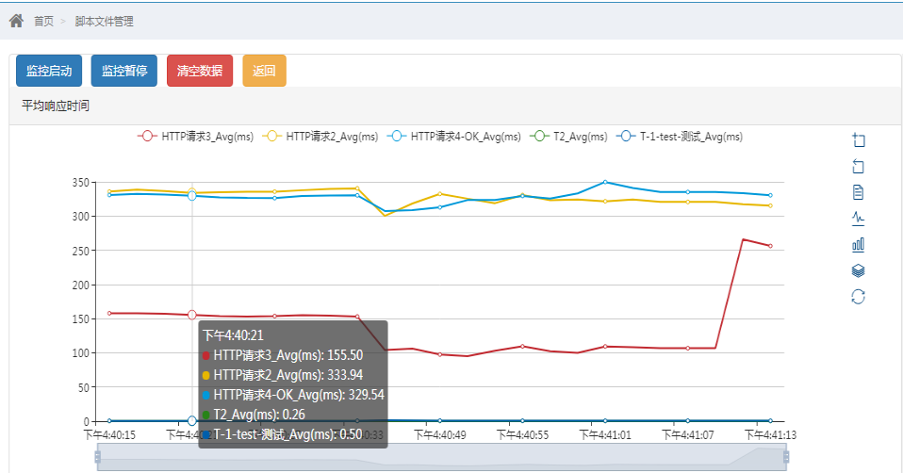Click HTTP请求4-OK highlighted point at 4:40:21
The width and height of the screenshot is (903, 473).
tap(191, 196)
